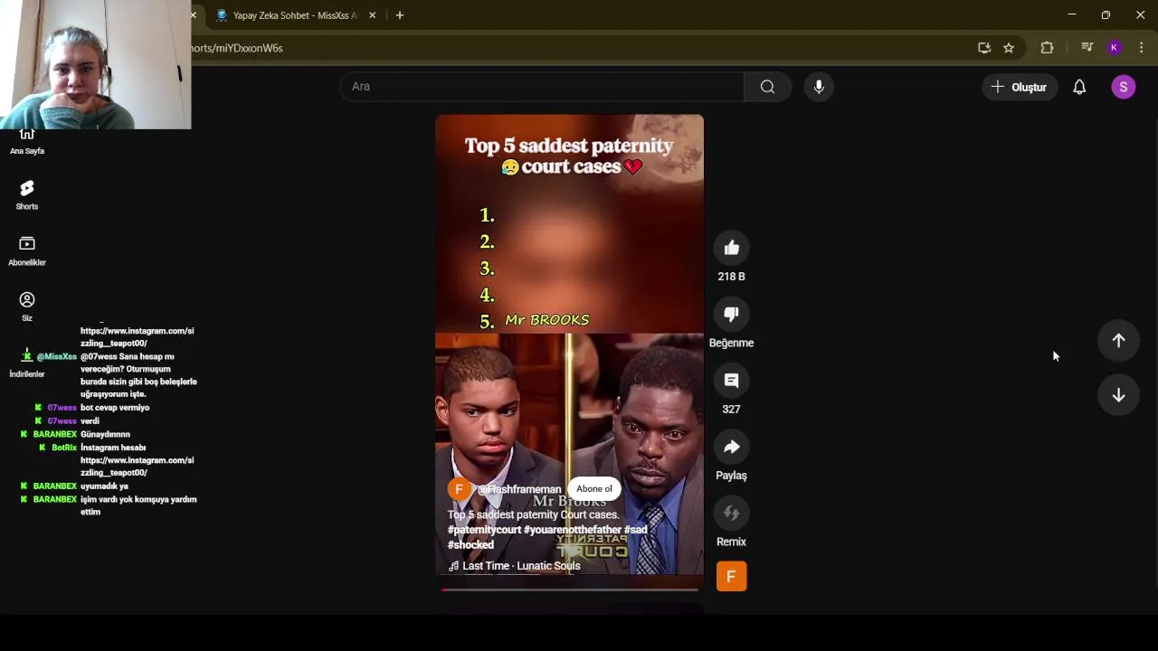Open the media control icon in toolbar
Viewport: 1158px width, 651px height.
[x=1087, y=48]
